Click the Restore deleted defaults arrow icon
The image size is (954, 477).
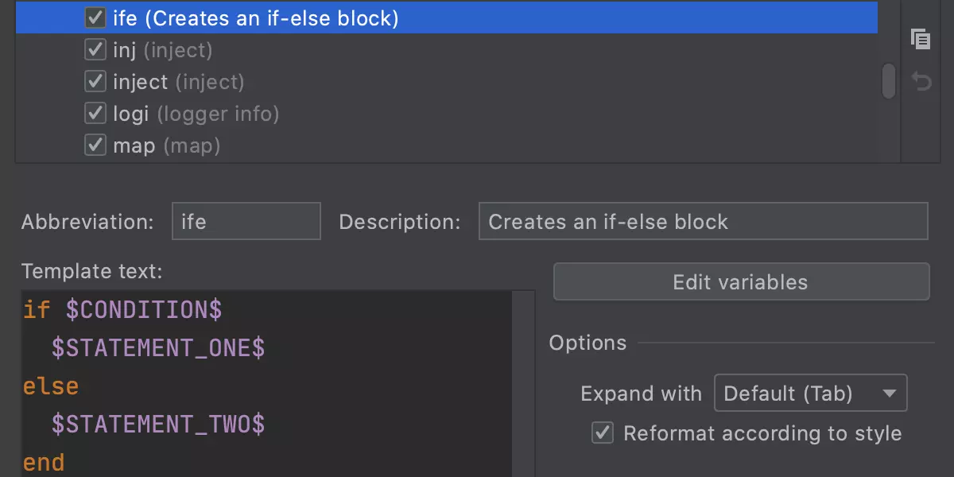[x=921, y=81]
